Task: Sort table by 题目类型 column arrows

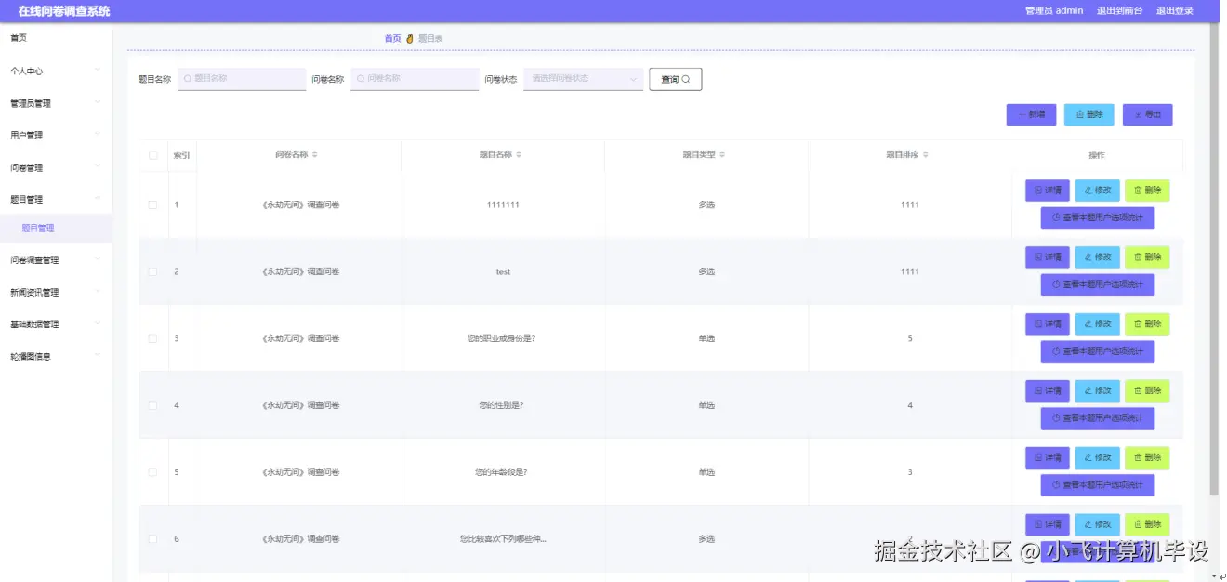Action: [x=722, y=155]
